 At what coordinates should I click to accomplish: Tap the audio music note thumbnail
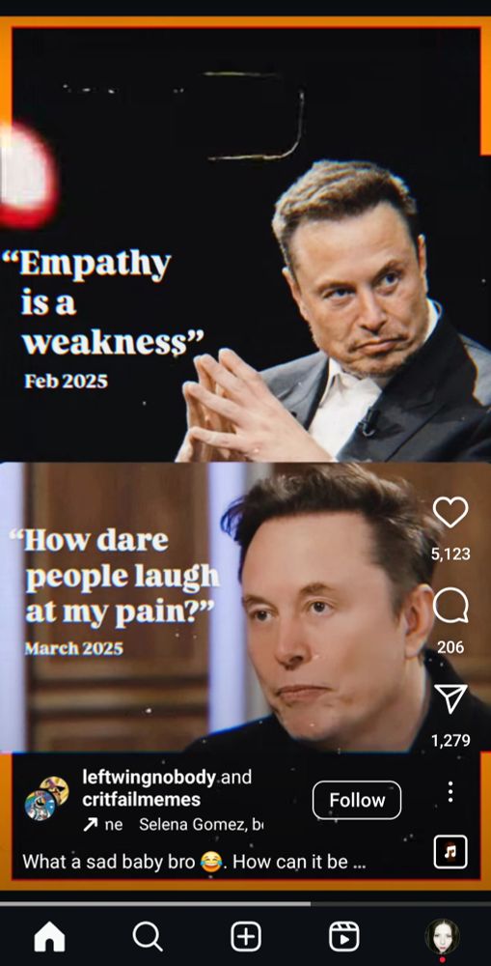coord(450,852)
